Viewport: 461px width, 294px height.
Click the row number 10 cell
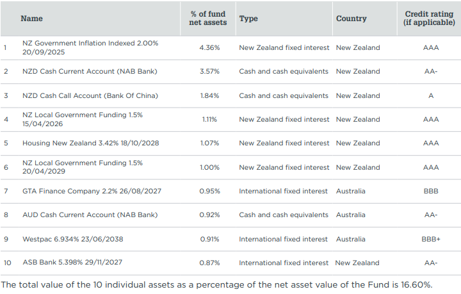point(6,263)
